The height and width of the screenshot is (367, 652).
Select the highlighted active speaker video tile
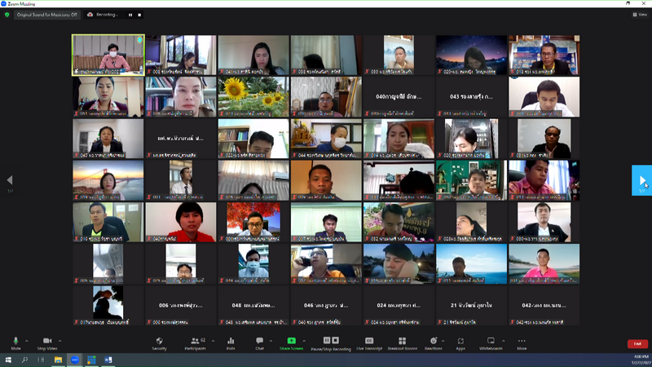pyautogui.click(x=108, y=55)
